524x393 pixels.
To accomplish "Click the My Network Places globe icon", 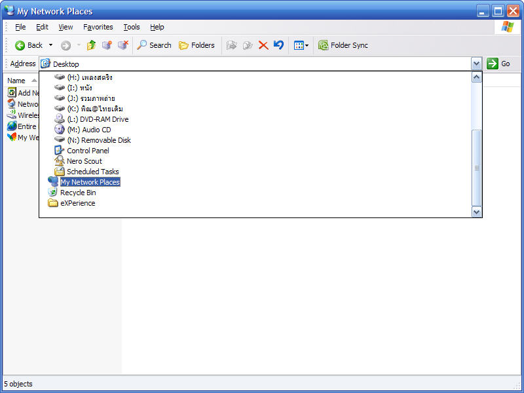I will pyautogui.click(x=53, y=182).
